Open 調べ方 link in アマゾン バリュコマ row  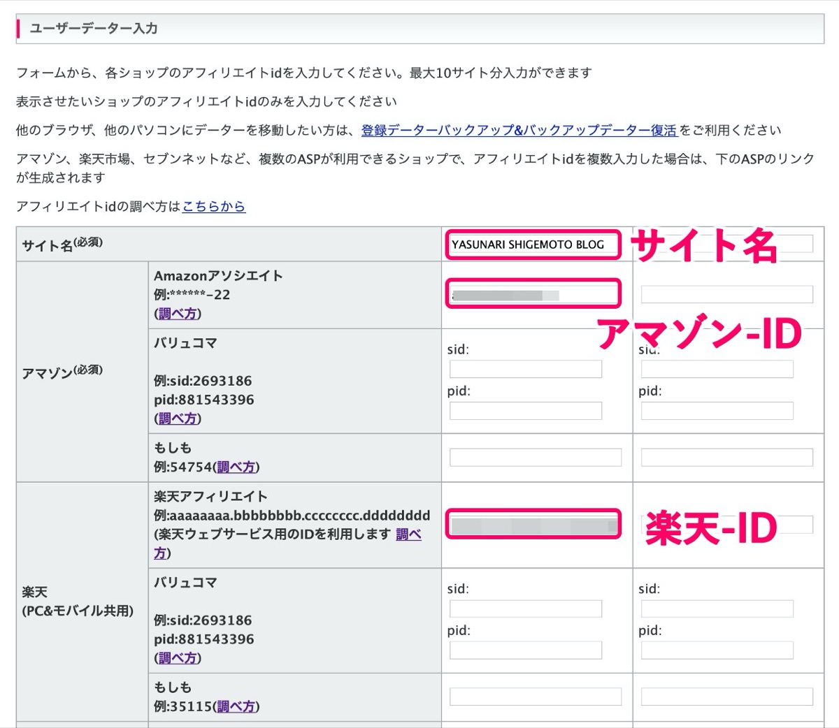(178, 418)
